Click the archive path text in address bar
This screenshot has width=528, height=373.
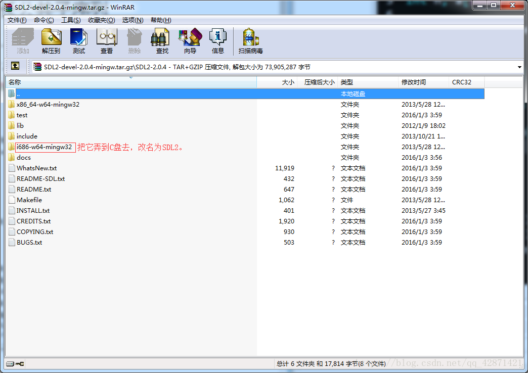click(177, 67)
